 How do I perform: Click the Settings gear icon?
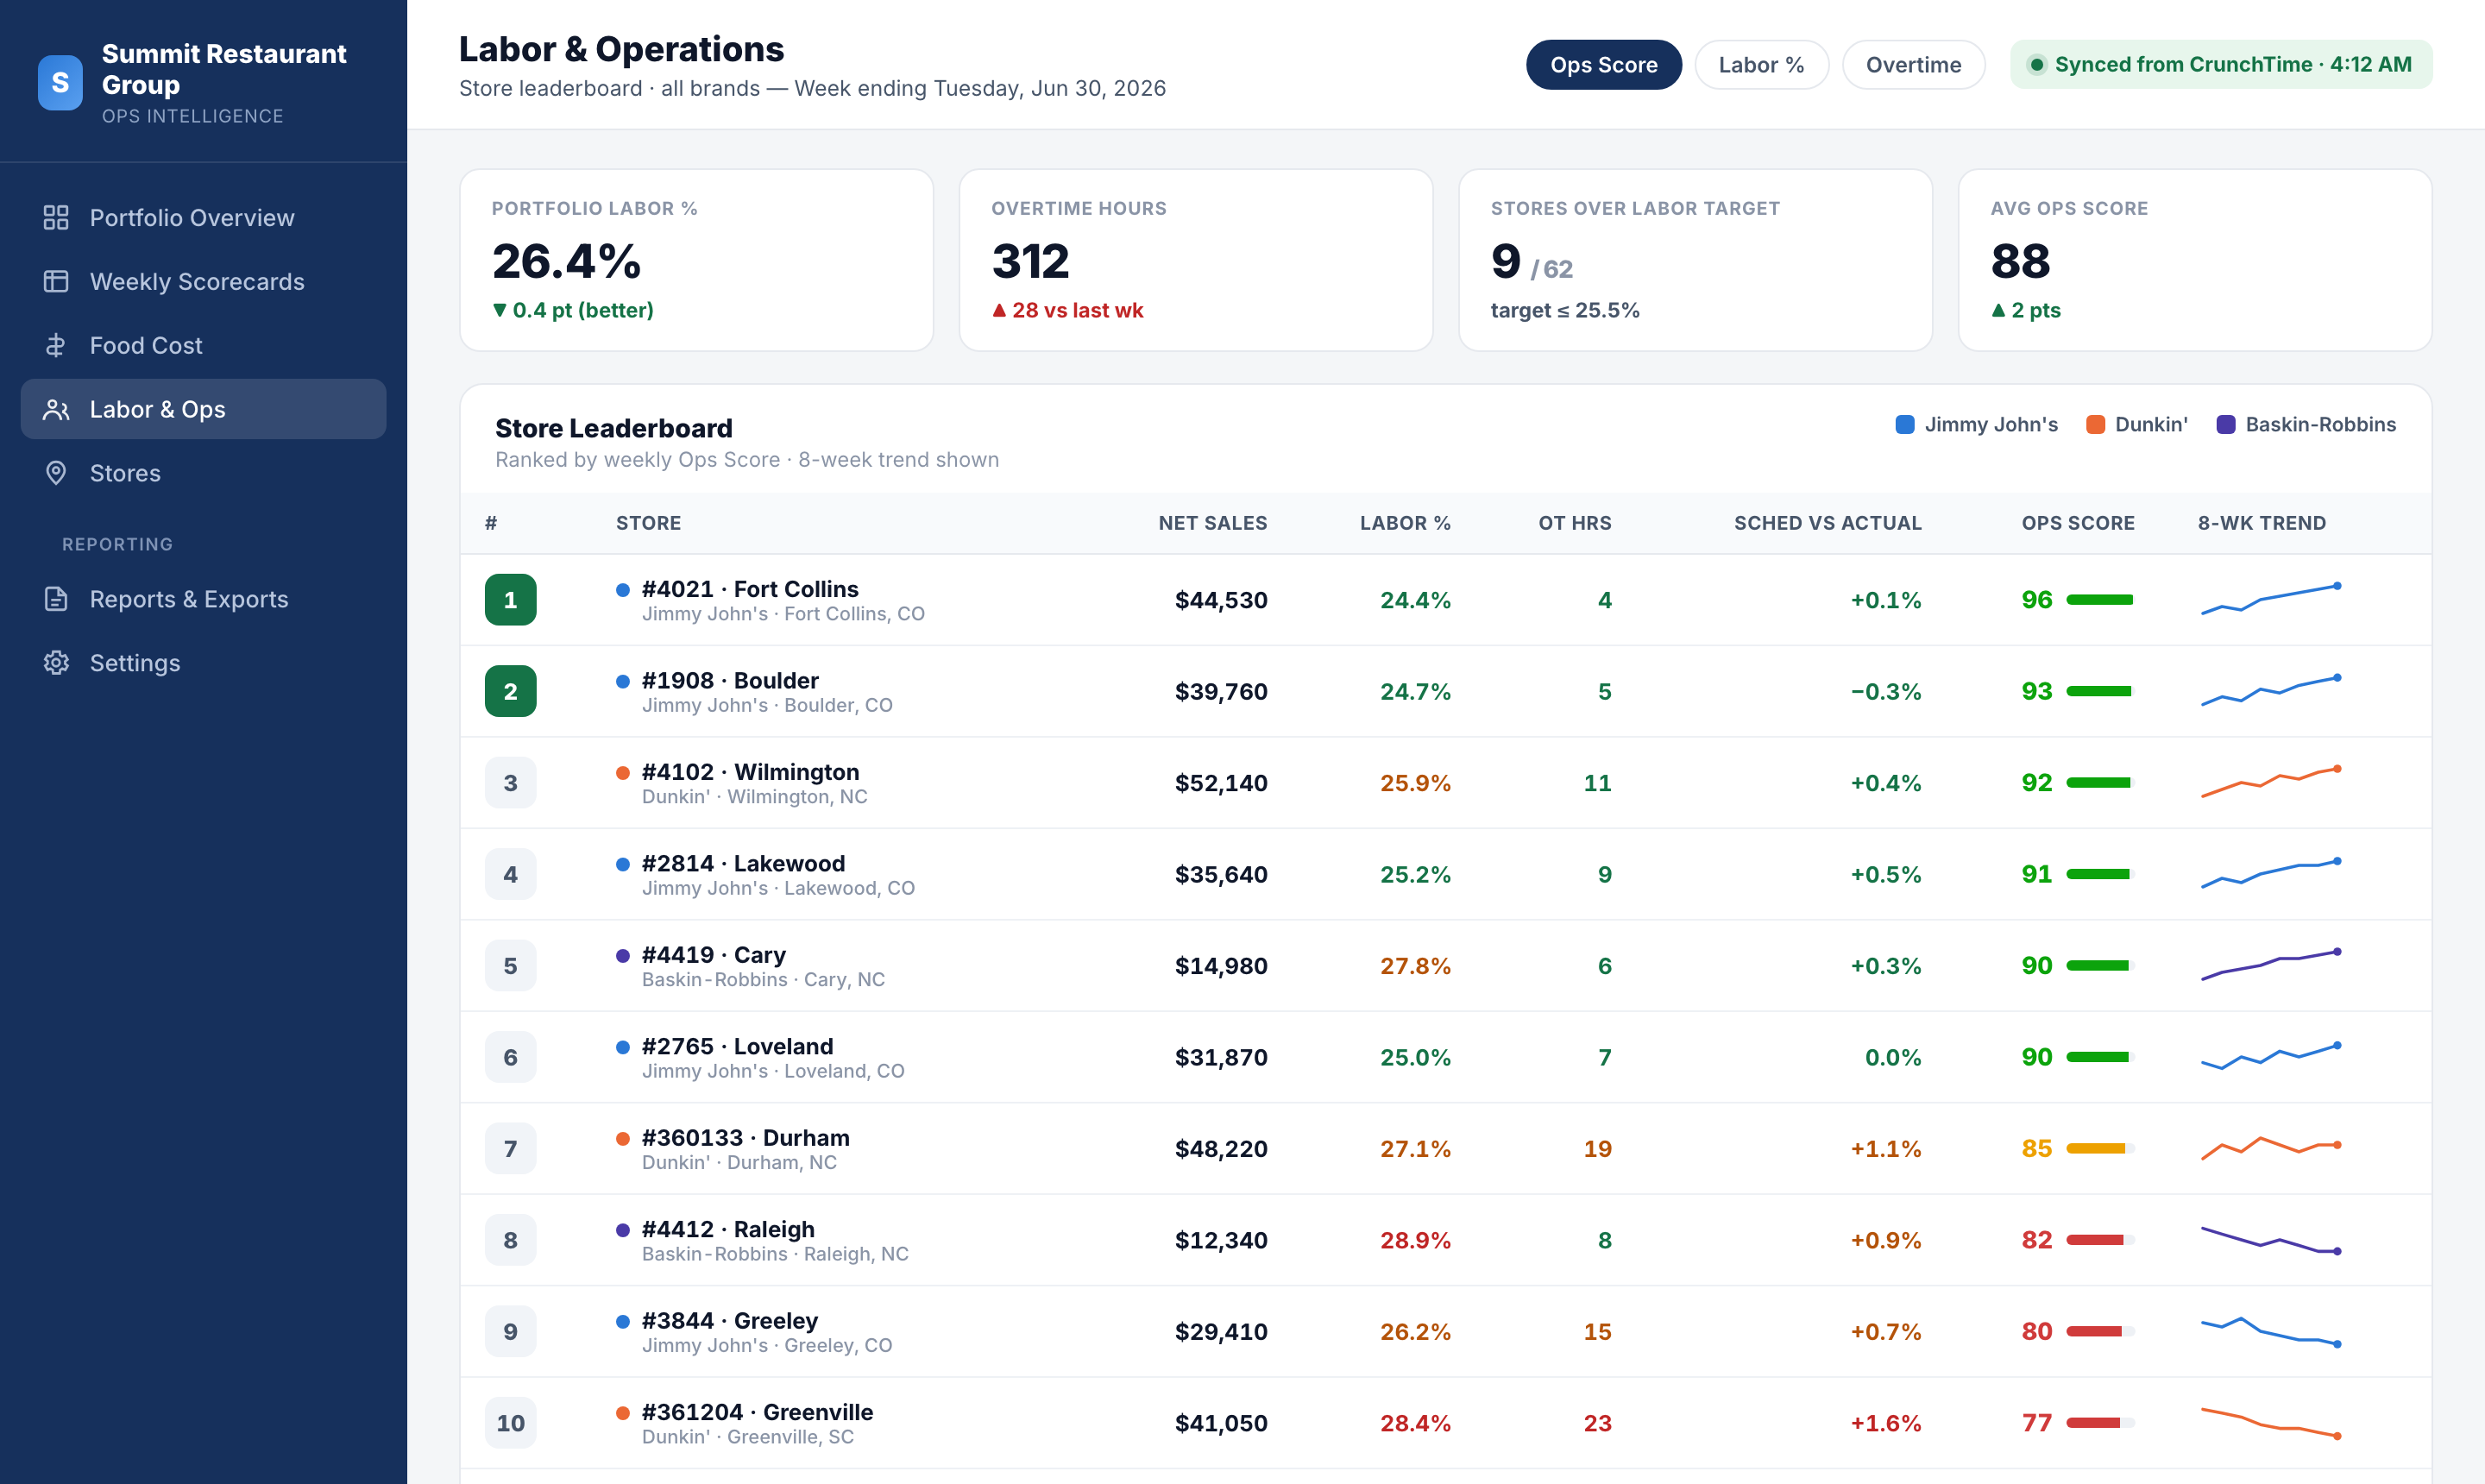[56, 664]
